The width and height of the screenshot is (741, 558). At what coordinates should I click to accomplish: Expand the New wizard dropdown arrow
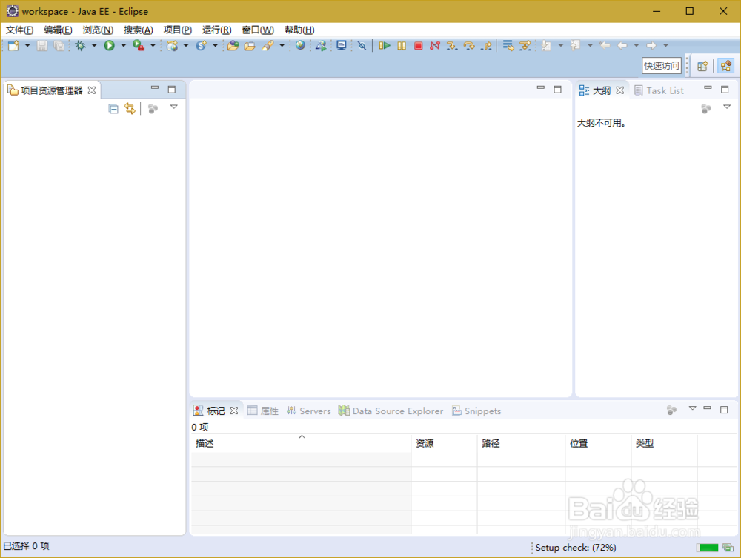[x=27, y=46]
